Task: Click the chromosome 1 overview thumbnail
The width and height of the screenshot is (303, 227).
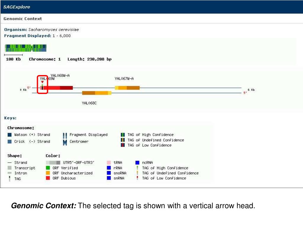Action: pyautogui.click(x=25, y=48)
